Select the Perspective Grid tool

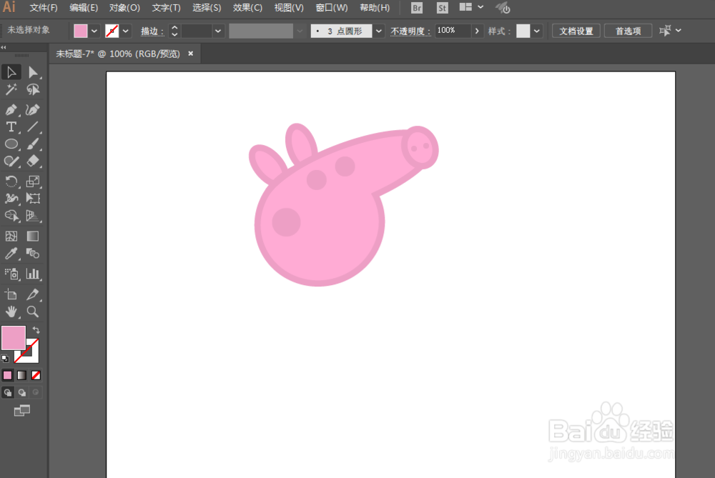(x=32, y=216)
